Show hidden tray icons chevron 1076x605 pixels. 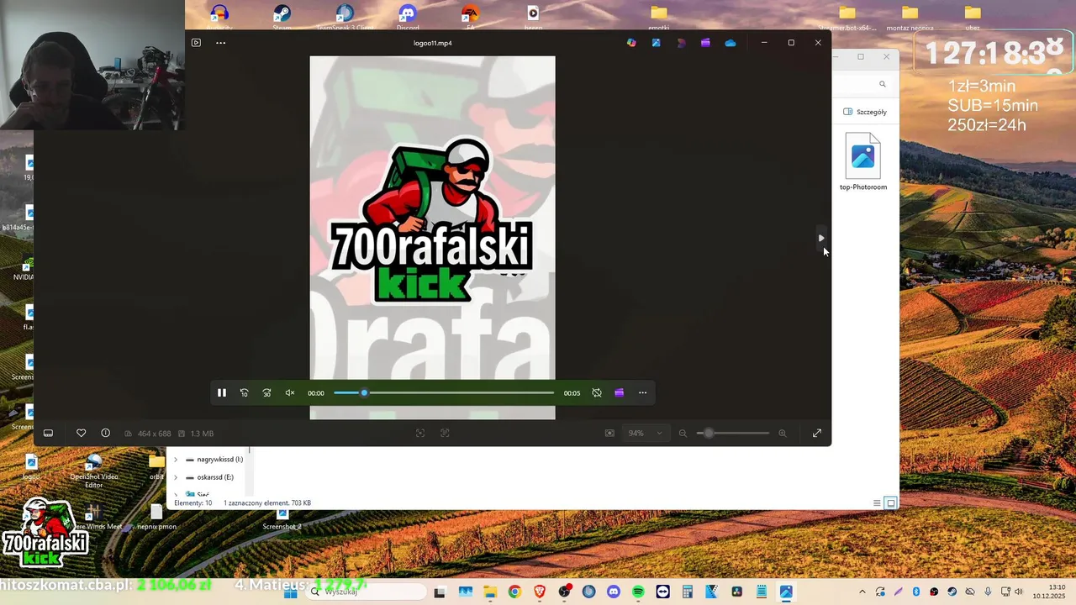pos(863,592)
